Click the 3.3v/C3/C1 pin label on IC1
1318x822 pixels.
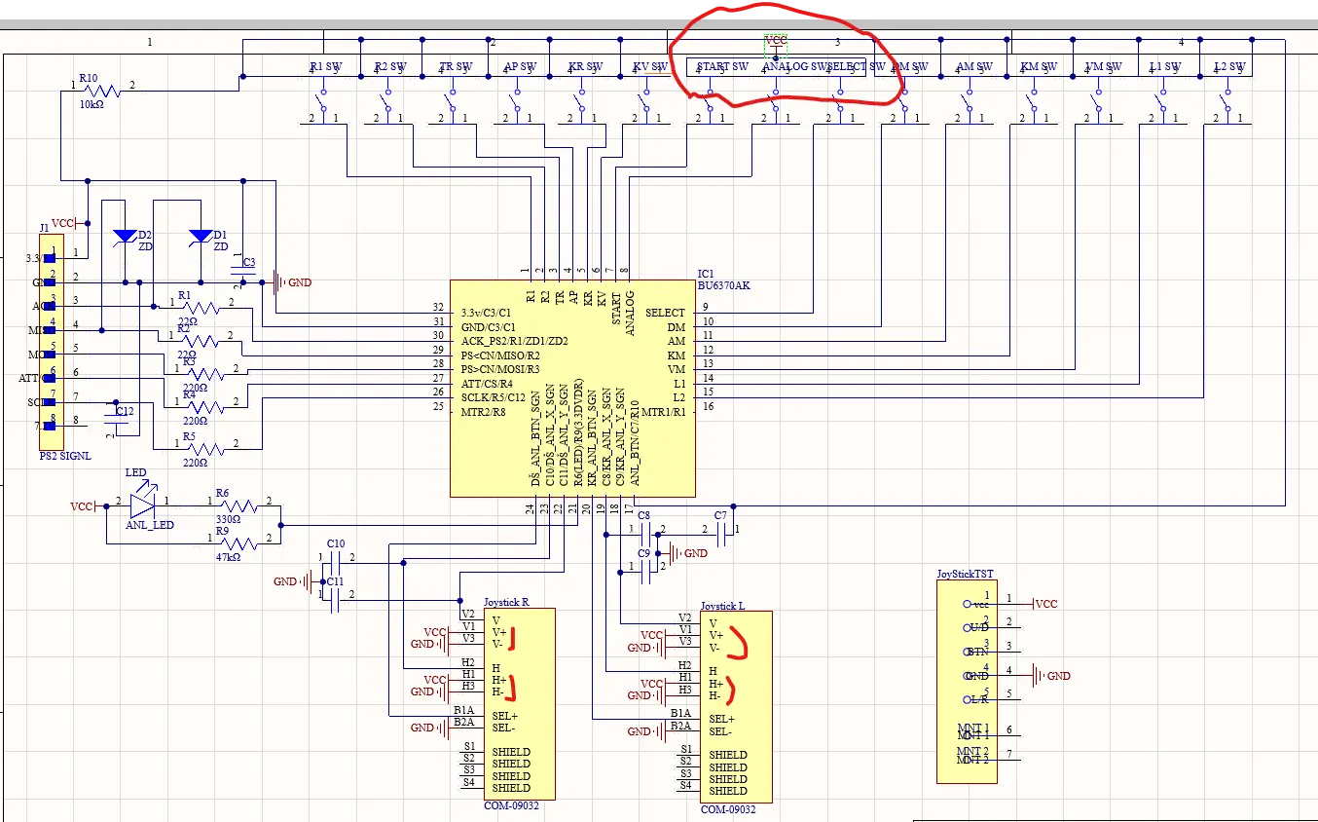click(x=488, y=313)
